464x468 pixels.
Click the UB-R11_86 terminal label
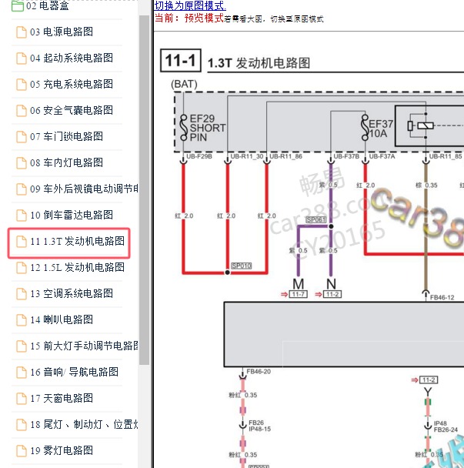(285, 156)
